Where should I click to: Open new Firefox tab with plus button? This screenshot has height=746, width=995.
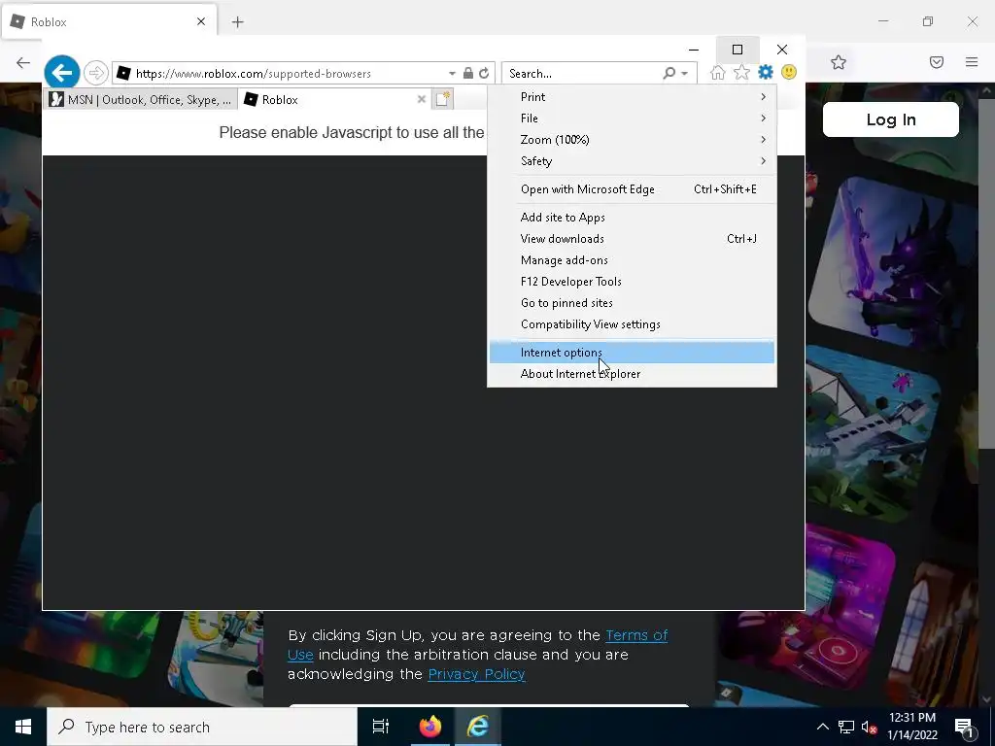tap(238, 22)
